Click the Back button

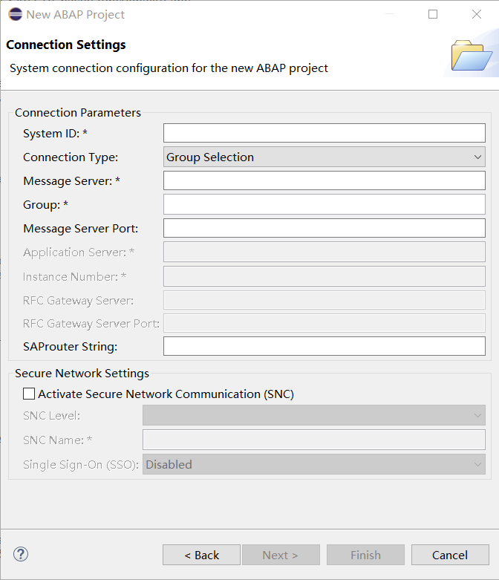pyautogui.click(x=201, y=555)
